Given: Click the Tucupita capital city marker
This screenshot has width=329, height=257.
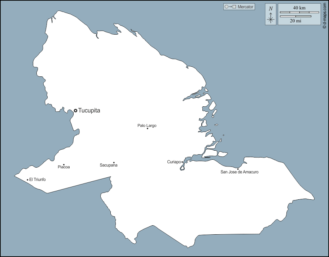Looking at the screenshot, I should pos(75,110).
